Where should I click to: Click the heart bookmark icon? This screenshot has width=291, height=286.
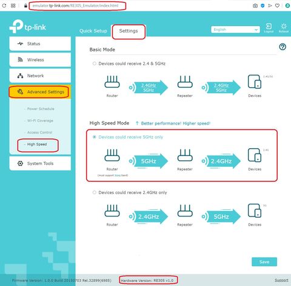(277, 5)
